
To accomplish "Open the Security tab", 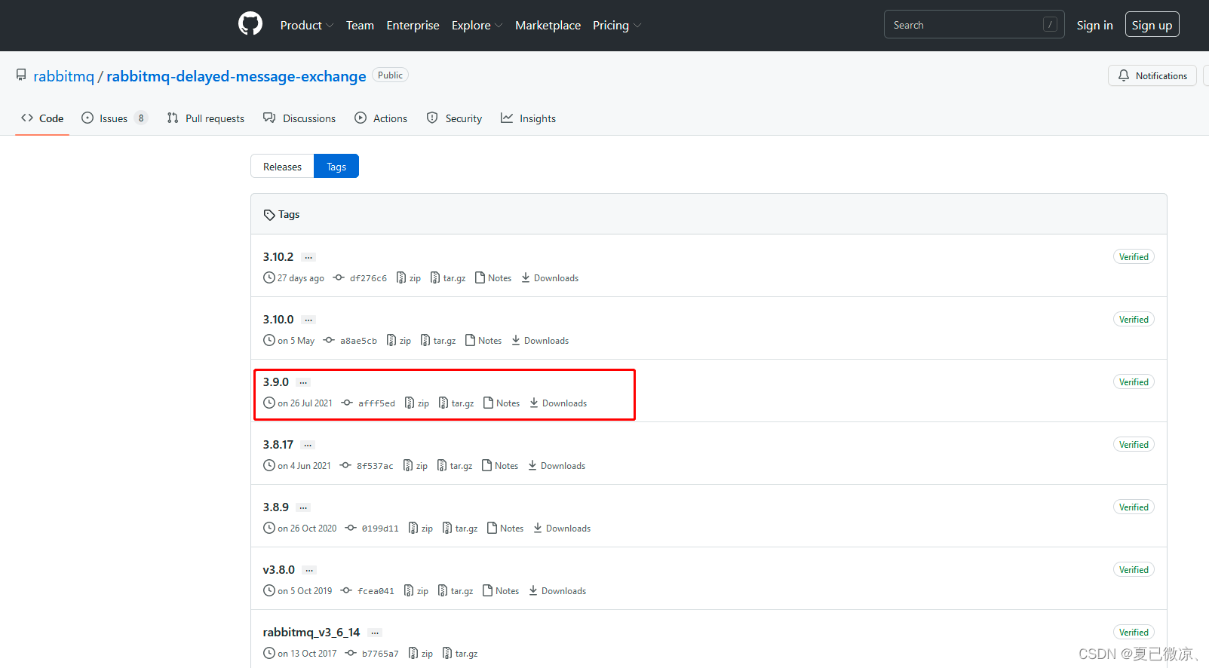I will click(x=454, y=118).
